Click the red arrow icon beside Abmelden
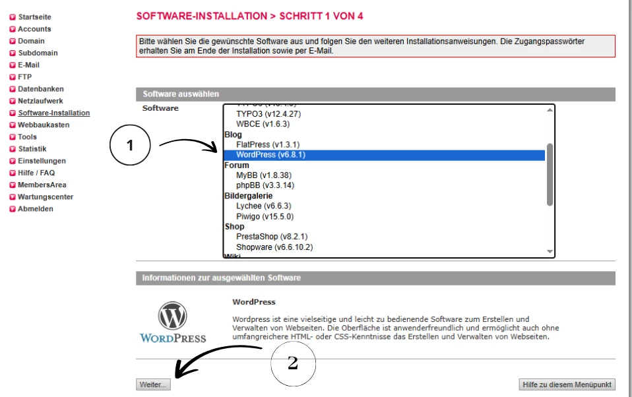This screenshot has width=632, height=397. pyautogui.click(x=13, y=209)
